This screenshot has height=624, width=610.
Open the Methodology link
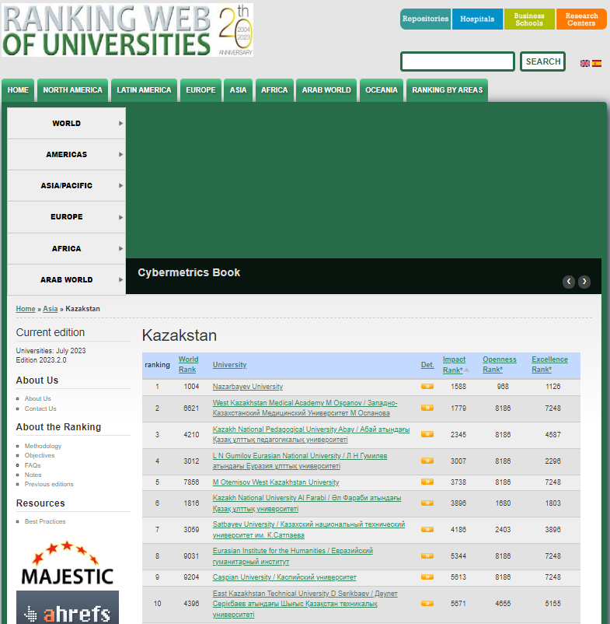pyautogui.click(x=43, y=446)
